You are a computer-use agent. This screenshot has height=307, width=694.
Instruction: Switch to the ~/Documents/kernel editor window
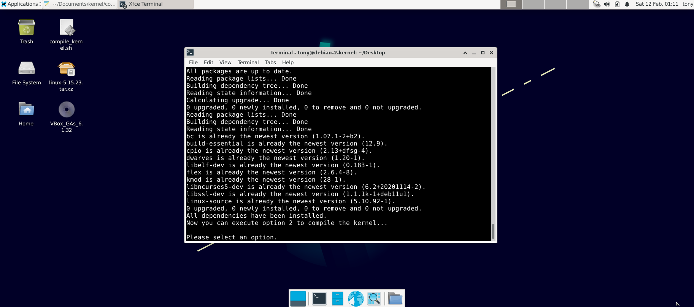[x=80, y=4]
